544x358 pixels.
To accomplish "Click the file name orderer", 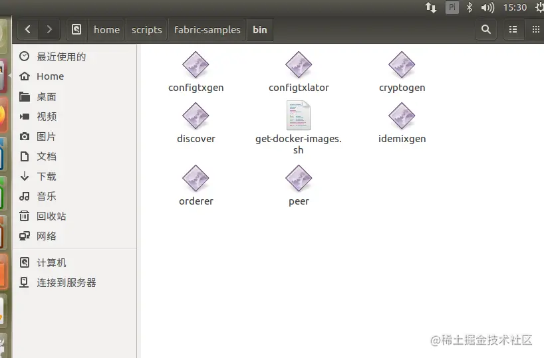I will pyautogui.click(x=196, y=201).
